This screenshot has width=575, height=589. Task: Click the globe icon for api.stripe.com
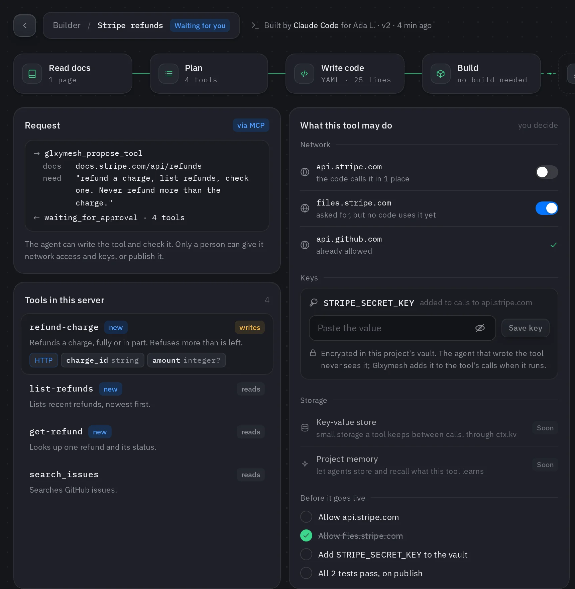(305, 172)
